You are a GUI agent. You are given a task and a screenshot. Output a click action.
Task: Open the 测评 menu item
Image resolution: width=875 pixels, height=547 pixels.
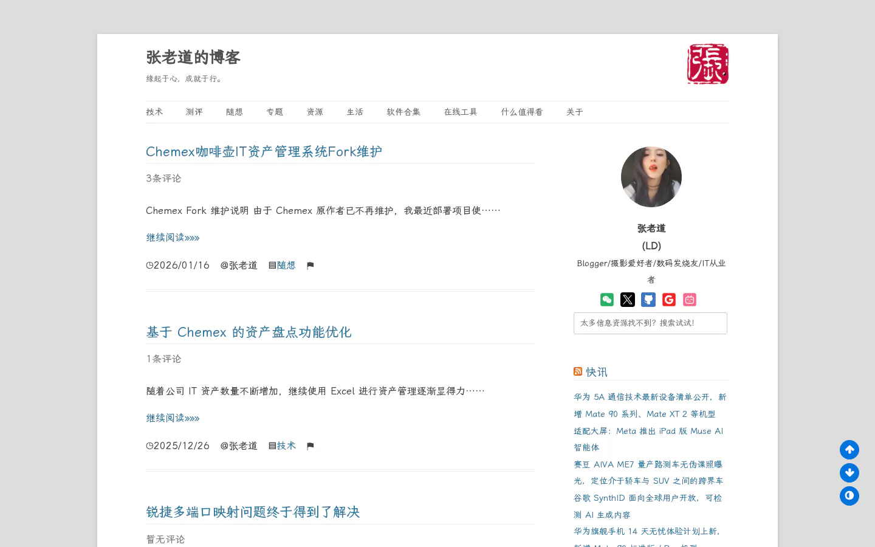click(194, 112)
